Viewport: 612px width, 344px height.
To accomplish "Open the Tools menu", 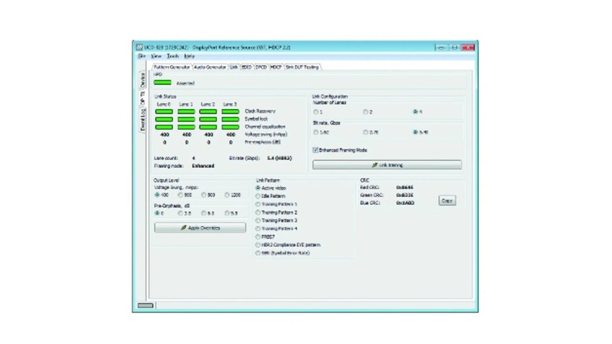I will click(x=173, y=56).
